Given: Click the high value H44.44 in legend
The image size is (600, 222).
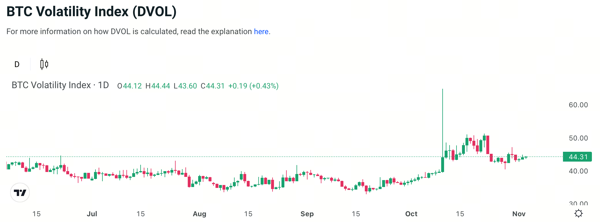Looking at the screenshot, I should click(x=158, y=86).
